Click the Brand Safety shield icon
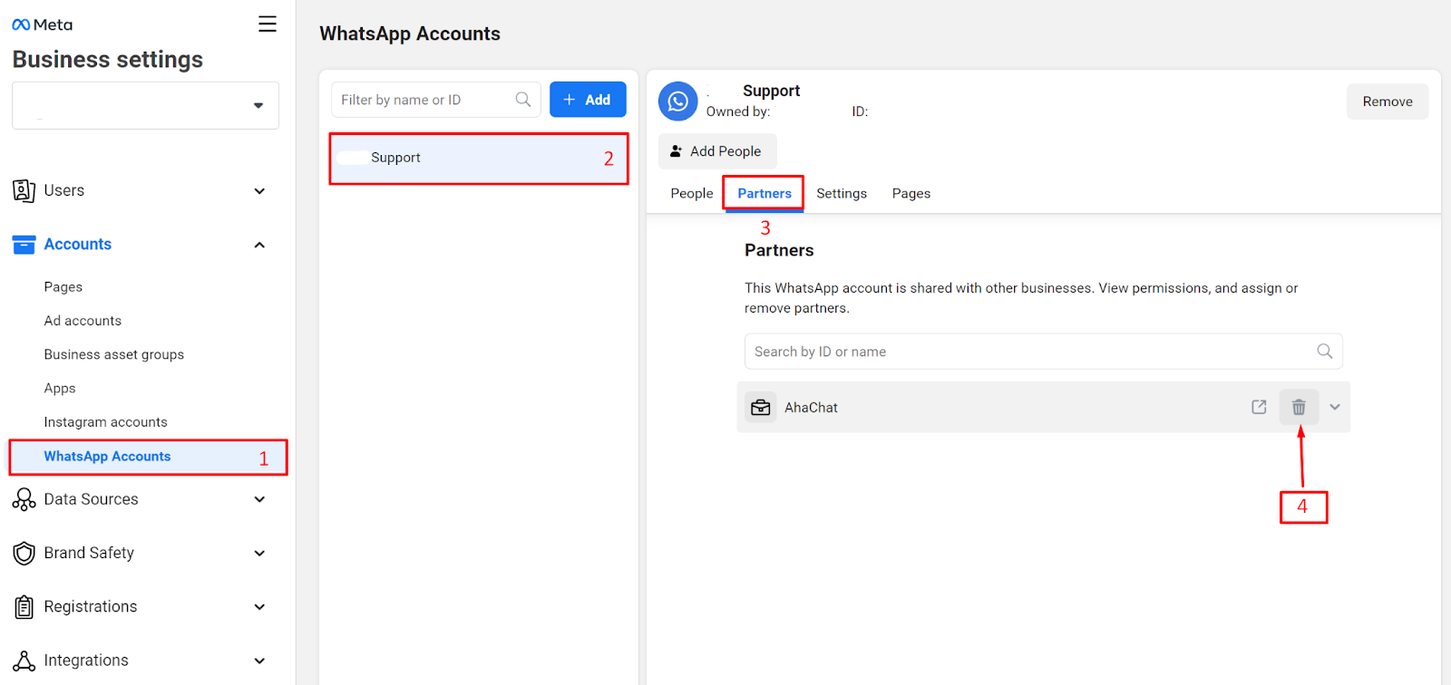1451x685 pixels. (x=24, y=554)
